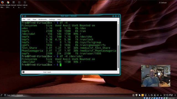Click the terminal scroll-up arrow

pos(118,23)
